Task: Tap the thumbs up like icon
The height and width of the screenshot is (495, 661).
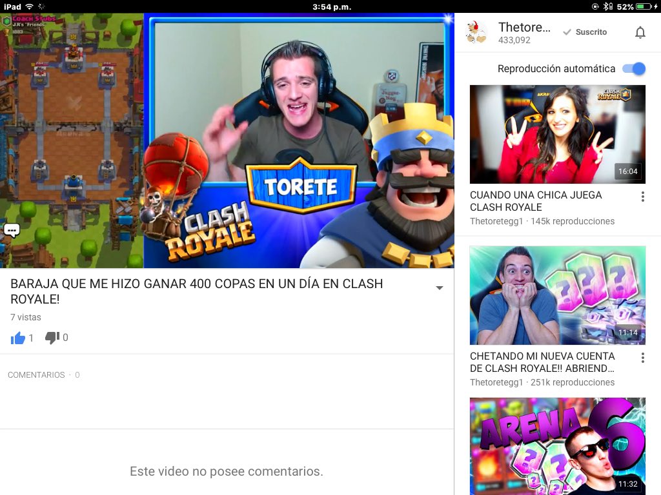Action: (17, 338)
